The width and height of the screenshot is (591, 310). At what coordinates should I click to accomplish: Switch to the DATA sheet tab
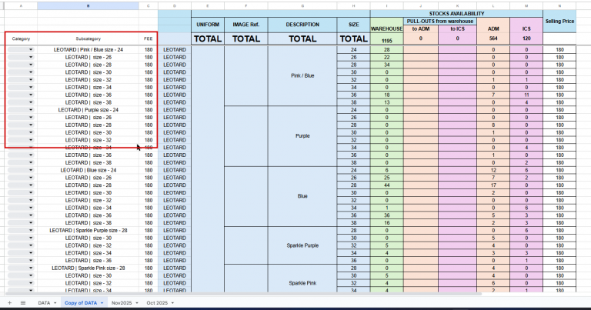(x=44, y=303)
